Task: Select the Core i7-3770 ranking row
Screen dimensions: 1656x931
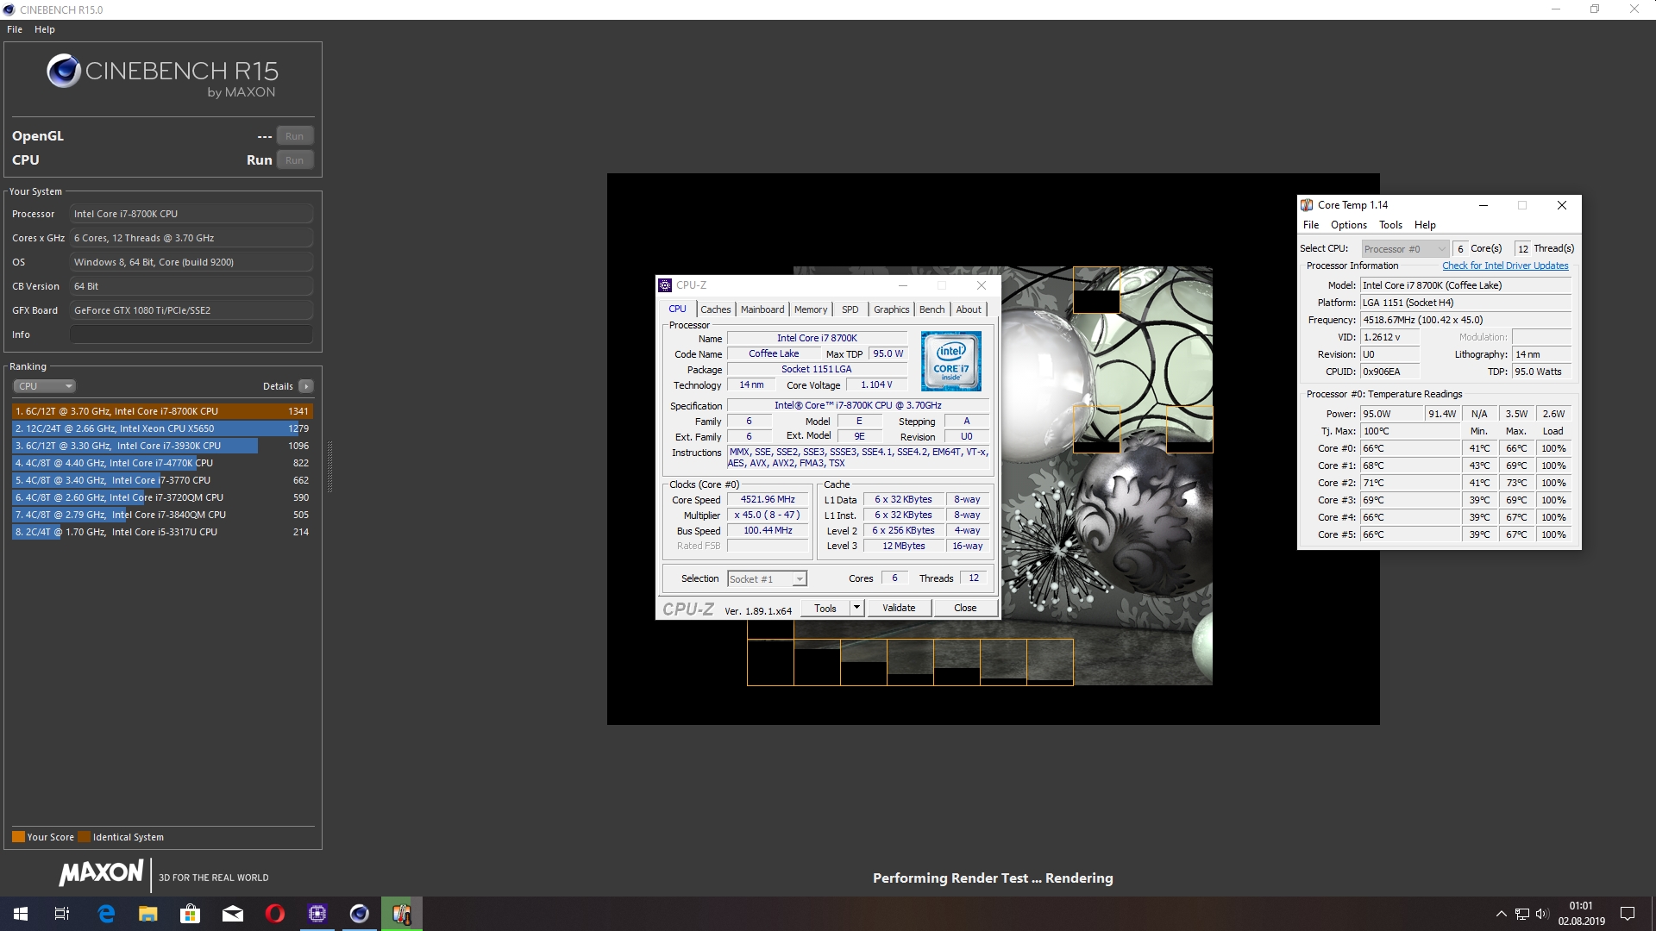Action: (x=162, y=480)
